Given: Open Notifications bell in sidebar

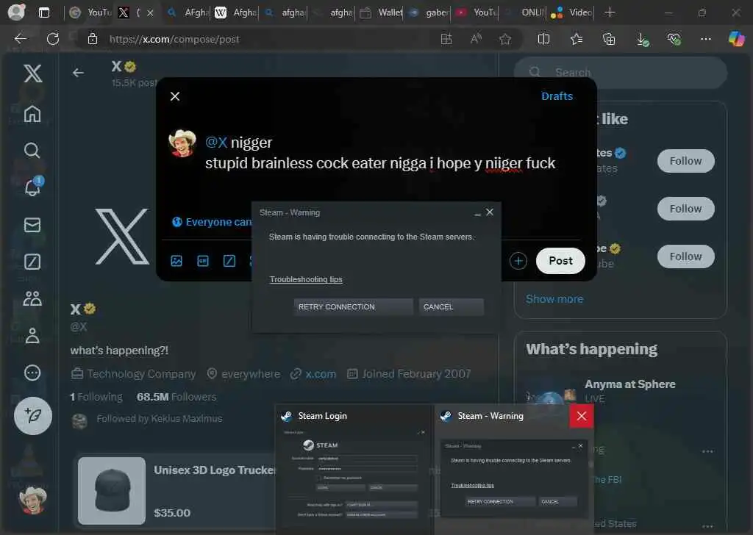Looking at the screenshot, I should click(x=32, y=187).
